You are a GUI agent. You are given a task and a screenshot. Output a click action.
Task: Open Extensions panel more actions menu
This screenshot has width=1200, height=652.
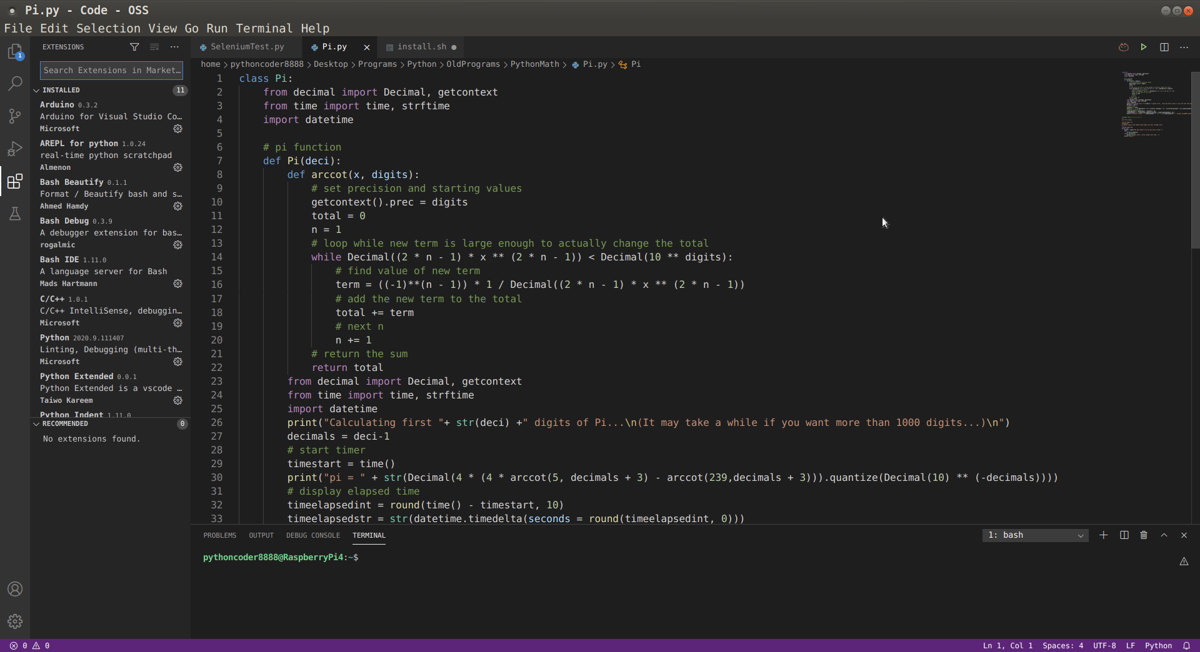click(174, 47)
